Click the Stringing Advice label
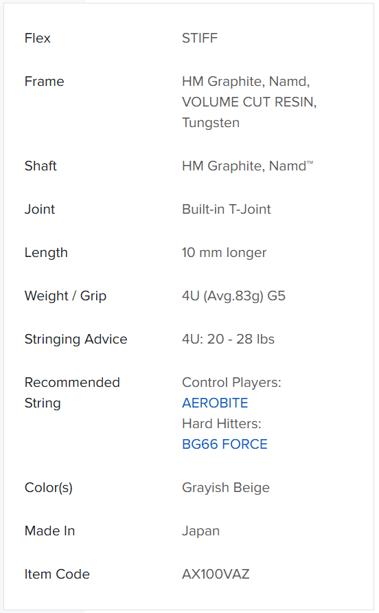This screenshot has height=613, width=379. click(76, 339)
